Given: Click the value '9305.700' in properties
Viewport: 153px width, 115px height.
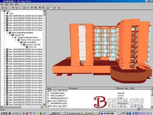Looking at the screenshot, I should pos(121,93).
